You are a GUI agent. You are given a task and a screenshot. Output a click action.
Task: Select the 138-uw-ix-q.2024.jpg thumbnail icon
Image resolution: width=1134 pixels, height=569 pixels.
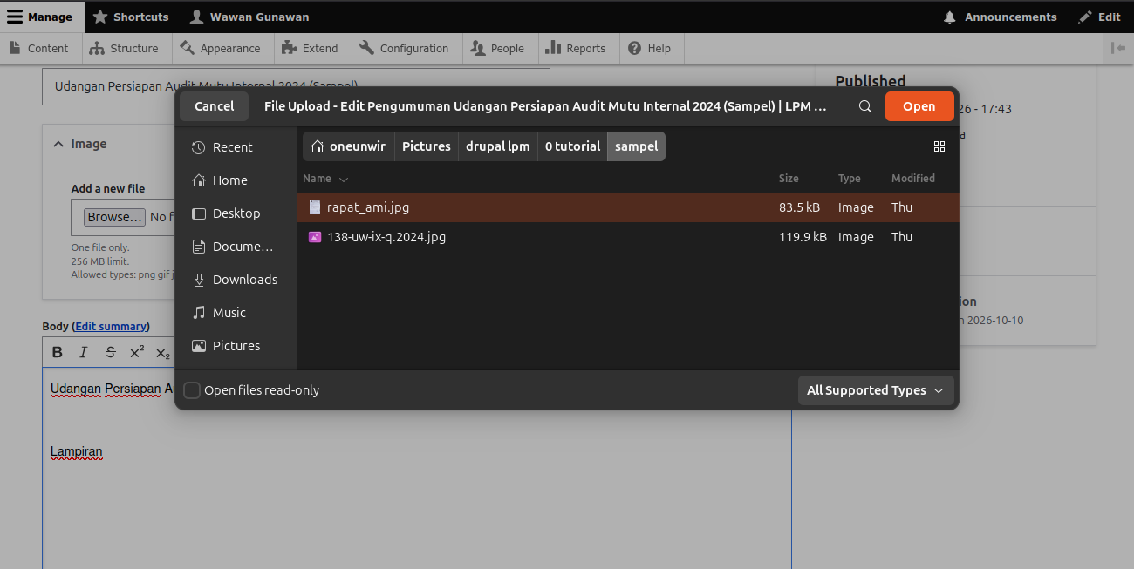pyautogui.click(x=315, y=237)
